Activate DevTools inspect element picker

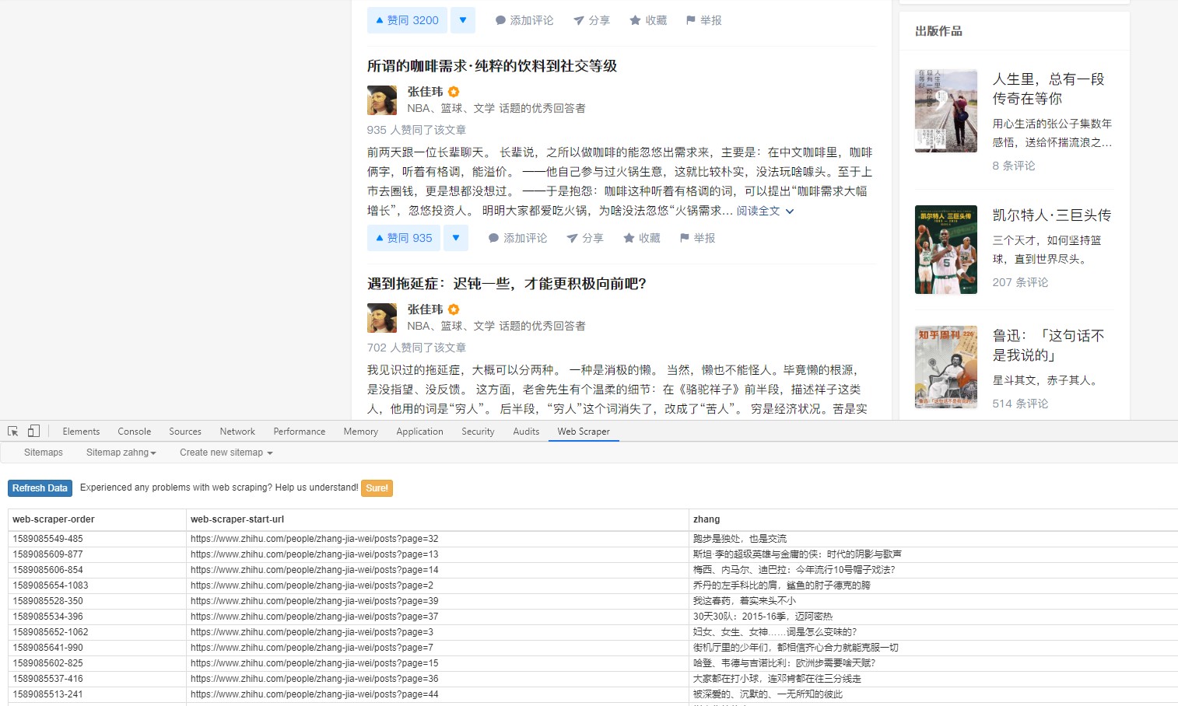click(x=13, y=431)
